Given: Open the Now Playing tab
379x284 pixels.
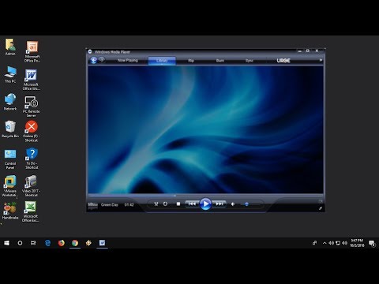Looking at the screenshot, I should pos(128,60).
